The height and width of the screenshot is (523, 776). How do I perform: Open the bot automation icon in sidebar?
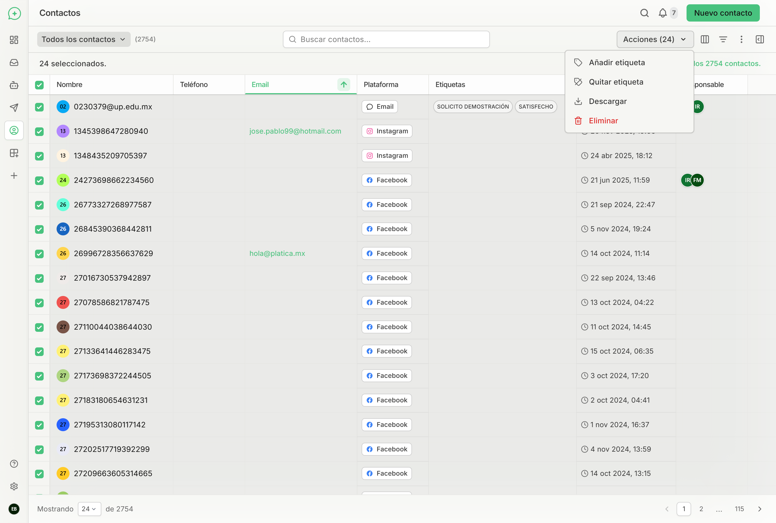point(14,85)
